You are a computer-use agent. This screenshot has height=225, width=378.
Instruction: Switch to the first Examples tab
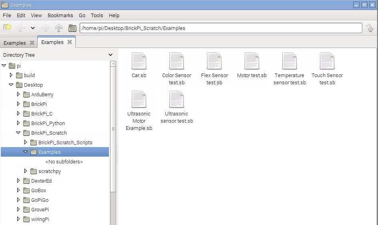coord(15,43)
